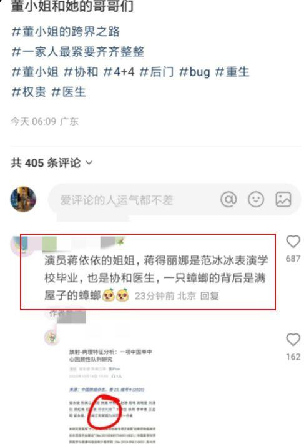
Task: Select the #4+4 hashtag
Action: pos(119,72)
